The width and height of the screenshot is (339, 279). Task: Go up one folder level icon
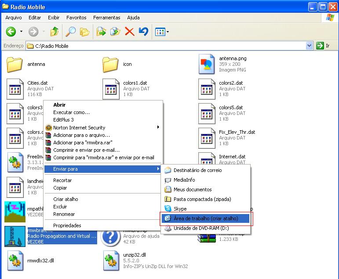pos(55,32)
